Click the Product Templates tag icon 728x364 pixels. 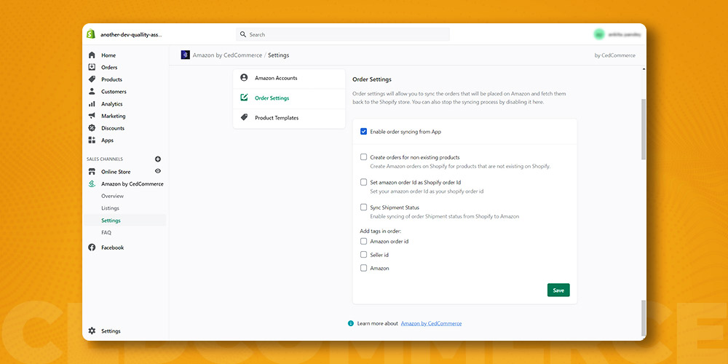point(244,117)
